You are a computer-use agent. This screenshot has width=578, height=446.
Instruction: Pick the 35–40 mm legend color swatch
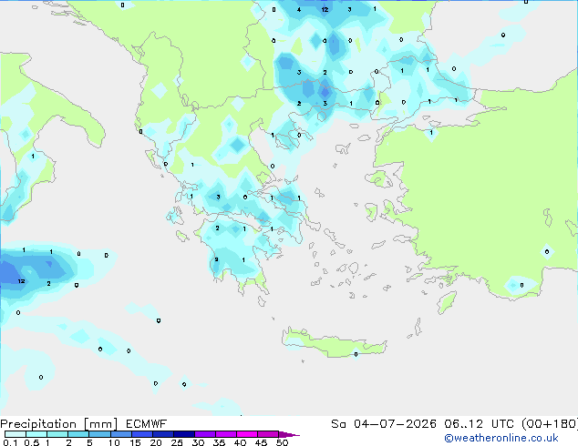(x=226, y=434)
